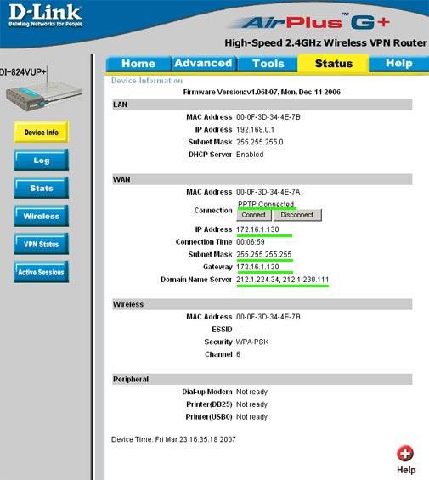Click the AirPlus G+ logo
Image resolution: width=429 pixels, height=480 pixels.
coord(311,22)
